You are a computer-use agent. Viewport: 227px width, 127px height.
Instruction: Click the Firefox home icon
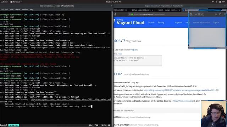115,14
